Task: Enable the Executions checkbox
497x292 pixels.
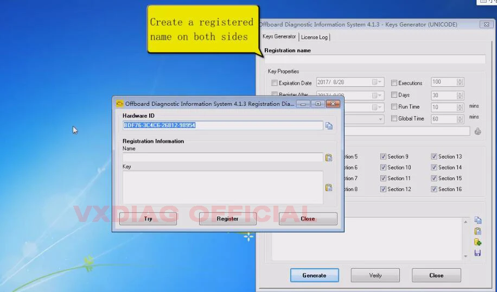Action: click(x=394, y=83)
